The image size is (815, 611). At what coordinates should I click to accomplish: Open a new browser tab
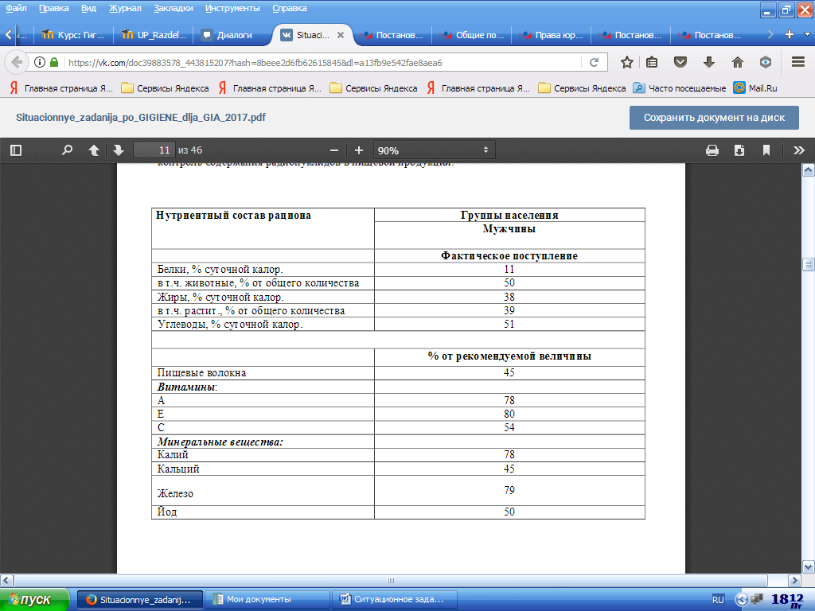tap(790, 34)
